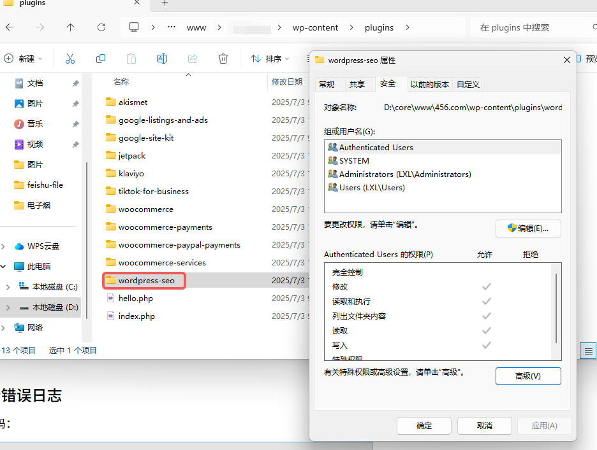The height and width of the screenshot is (450, 597).
Task: Select SYSTEM in the group or user list
Action: 354,160
